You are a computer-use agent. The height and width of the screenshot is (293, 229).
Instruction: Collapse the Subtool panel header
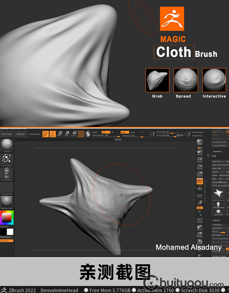(216, 220)
